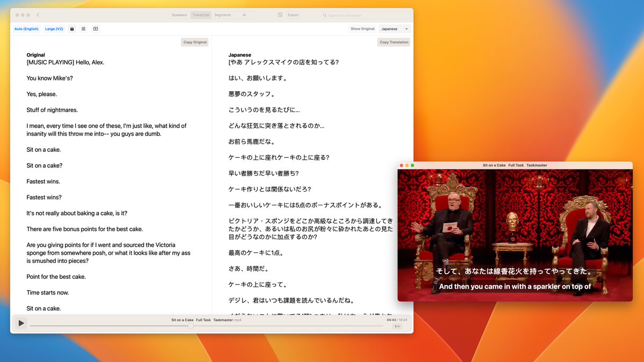Switch to the Speakers tab
The height and width of the screenshot is (362, 644).
pos(179,15)
